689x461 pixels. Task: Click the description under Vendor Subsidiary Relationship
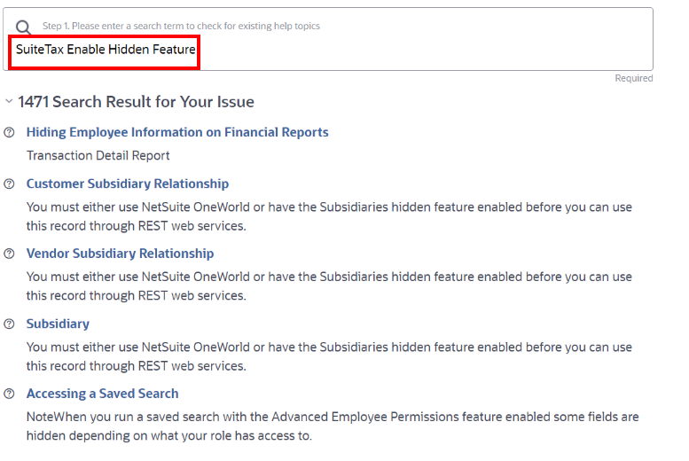[x=329, y=285]
